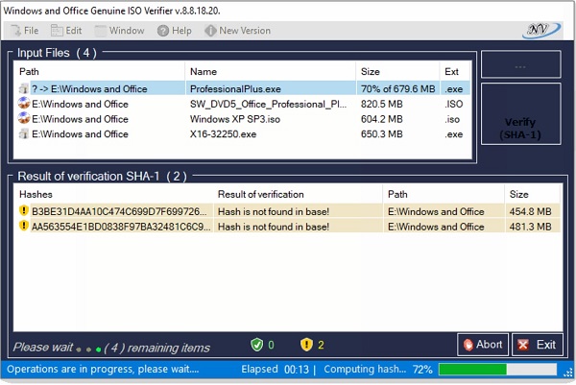576x385 pixels.
Task: Click the Ext column header
Action: click(x=455, y=71)
